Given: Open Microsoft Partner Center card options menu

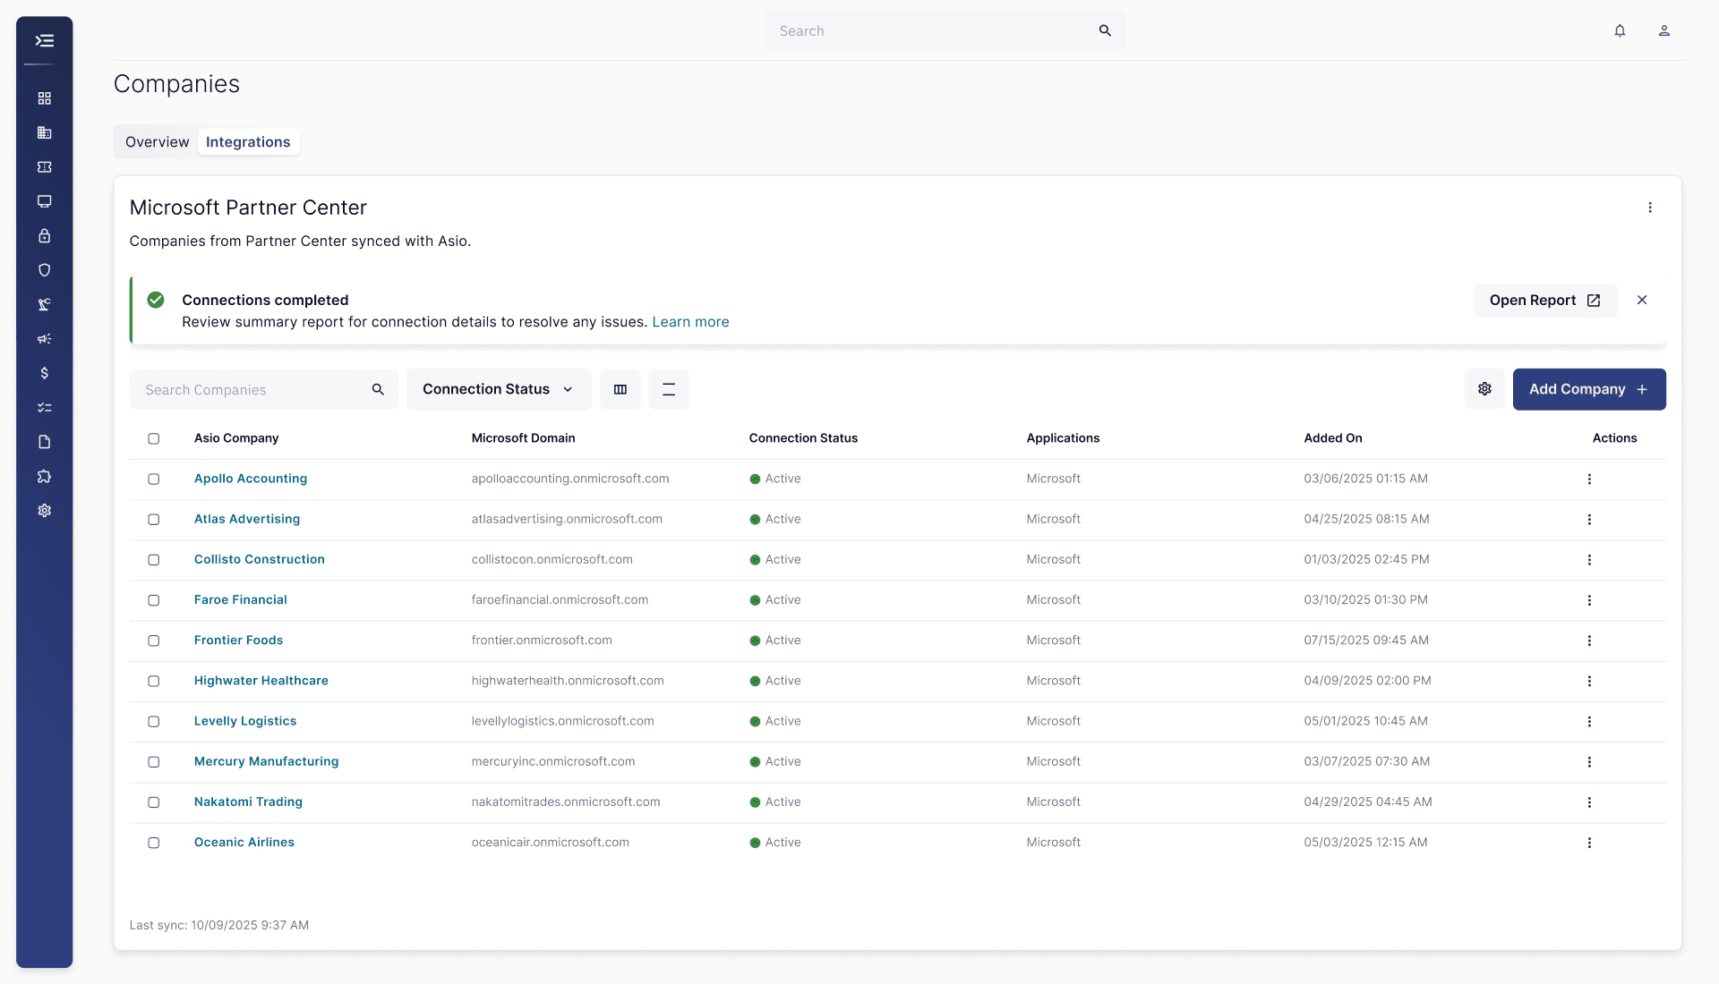Looking at the screenshot, I should (x=1650, y=208).
